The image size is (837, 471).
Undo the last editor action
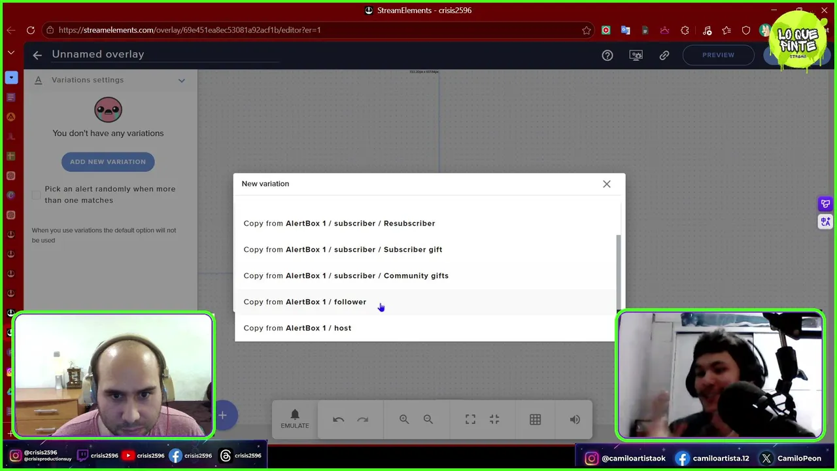coord(338,419)
